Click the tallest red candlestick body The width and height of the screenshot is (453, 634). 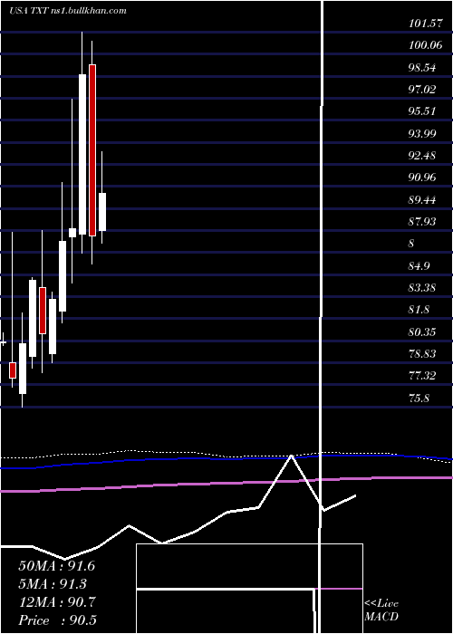[92, 150]
